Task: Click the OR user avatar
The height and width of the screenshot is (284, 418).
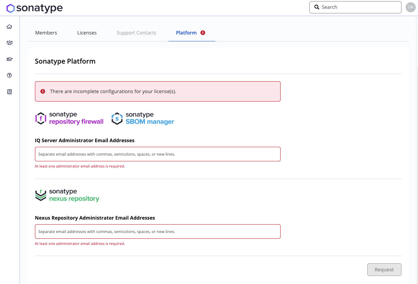Action: (x=411, y=7)
